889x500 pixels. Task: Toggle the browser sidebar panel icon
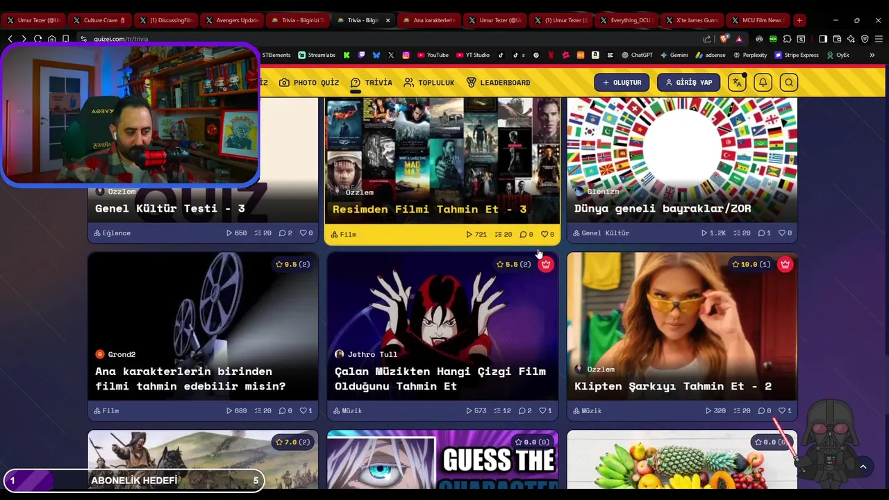pyautogui.click(x=823, y=39)
